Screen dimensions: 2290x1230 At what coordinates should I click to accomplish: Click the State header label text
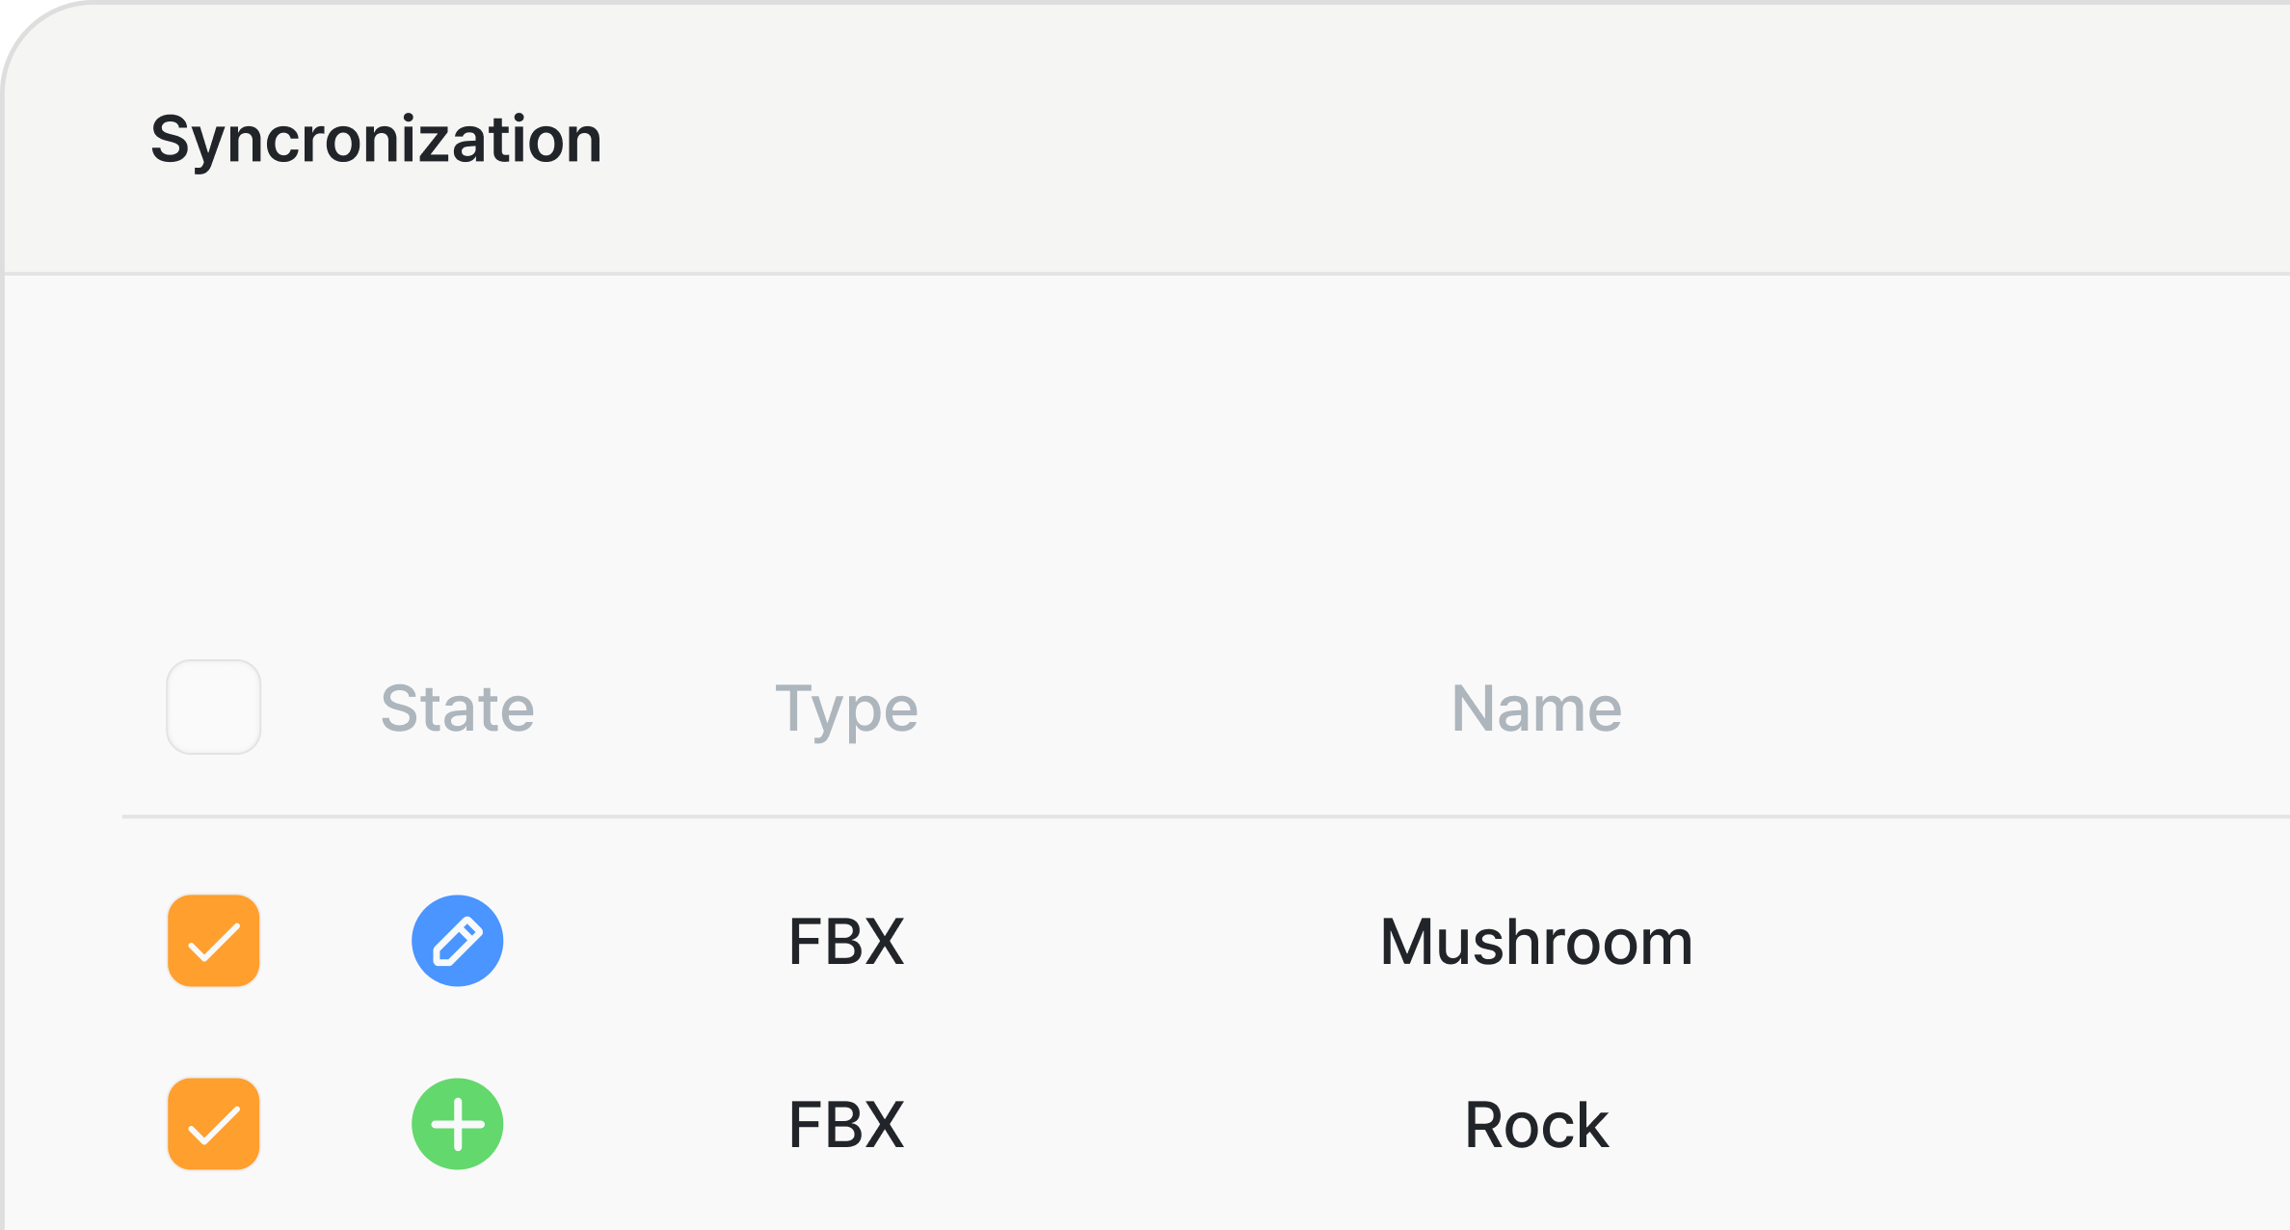point(457,709)
